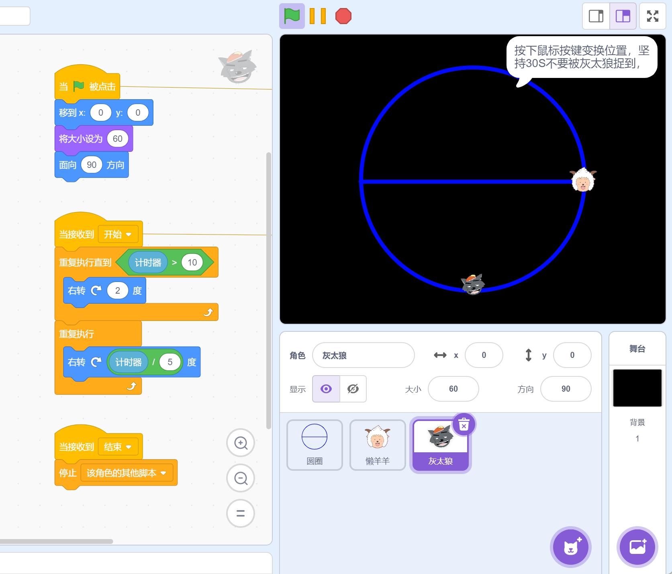Open the 结束 message dropdown
Viewport: 672px width, 574px height.
point(129,447)
